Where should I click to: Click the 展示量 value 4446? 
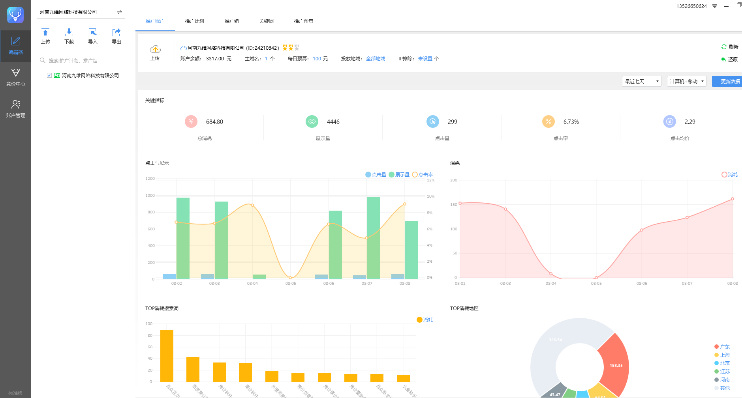click(x=333, y=122)
